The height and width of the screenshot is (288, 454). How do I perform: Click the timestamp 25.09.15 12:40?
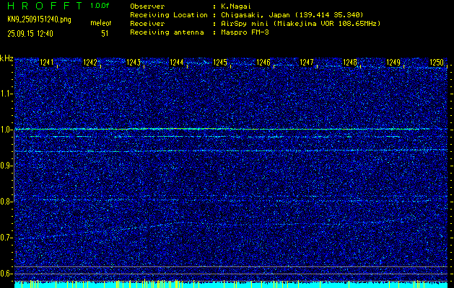point(30,34)
